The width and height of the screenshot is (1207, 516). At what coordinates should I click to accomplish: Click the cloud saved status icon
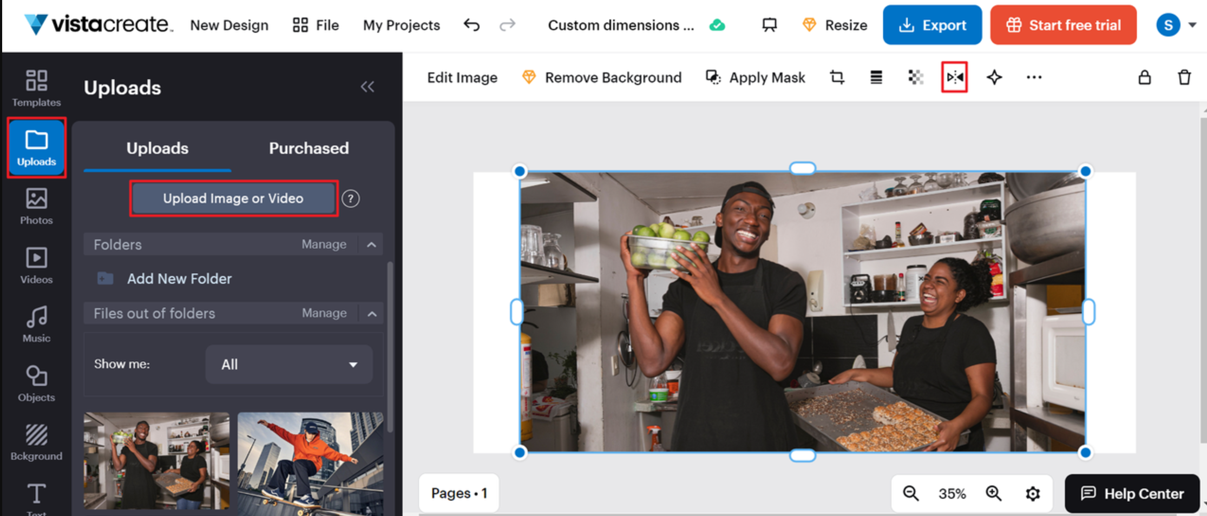[x=717, y=25]
